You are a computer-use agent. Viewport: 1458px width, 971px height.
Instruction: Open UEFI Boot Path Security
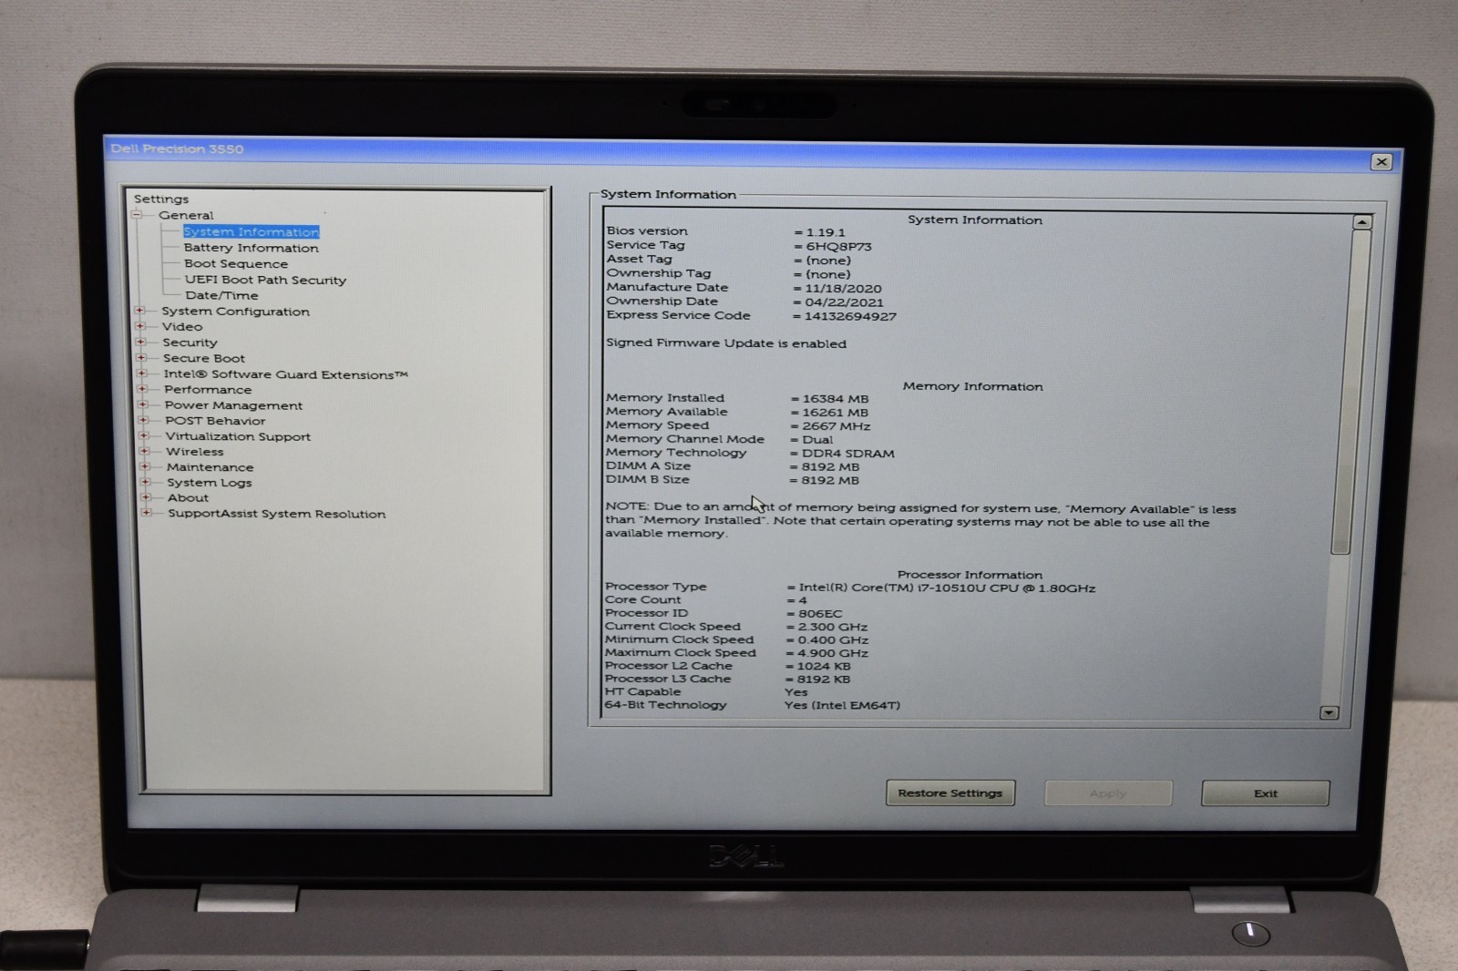(265, 280)
